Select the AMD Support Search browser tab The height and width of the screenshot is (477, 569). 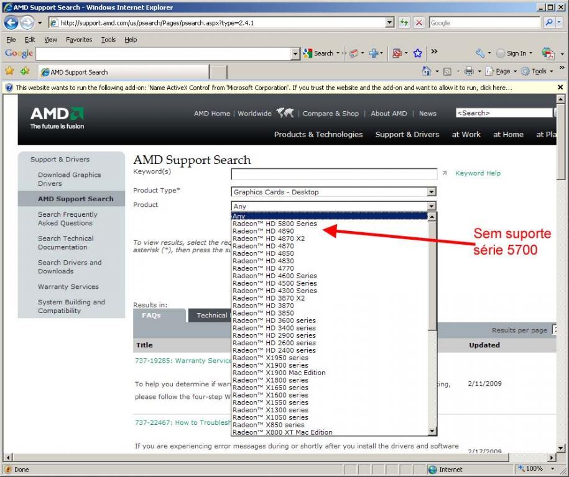coord(123,72)
